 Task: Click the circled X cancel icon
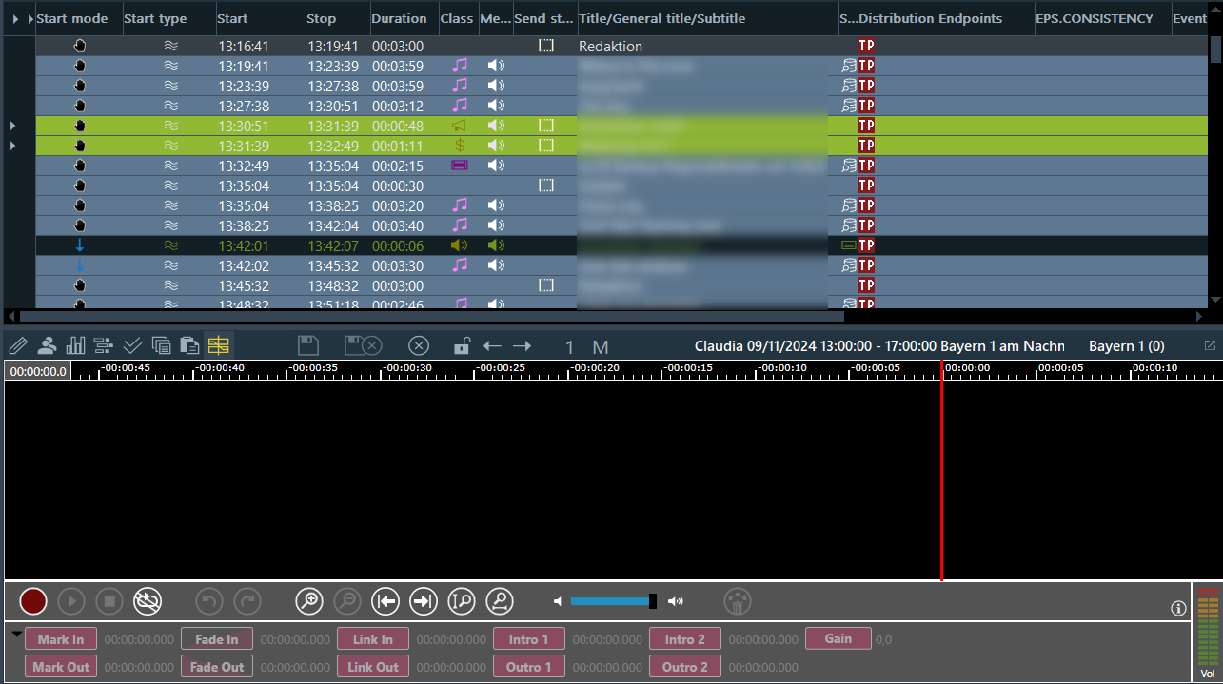pyautogui.click(x=420, y=346)
